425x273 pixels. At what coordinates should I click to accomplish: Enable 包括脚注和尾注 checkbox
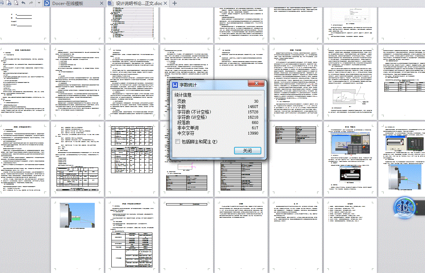pos(177,141)
